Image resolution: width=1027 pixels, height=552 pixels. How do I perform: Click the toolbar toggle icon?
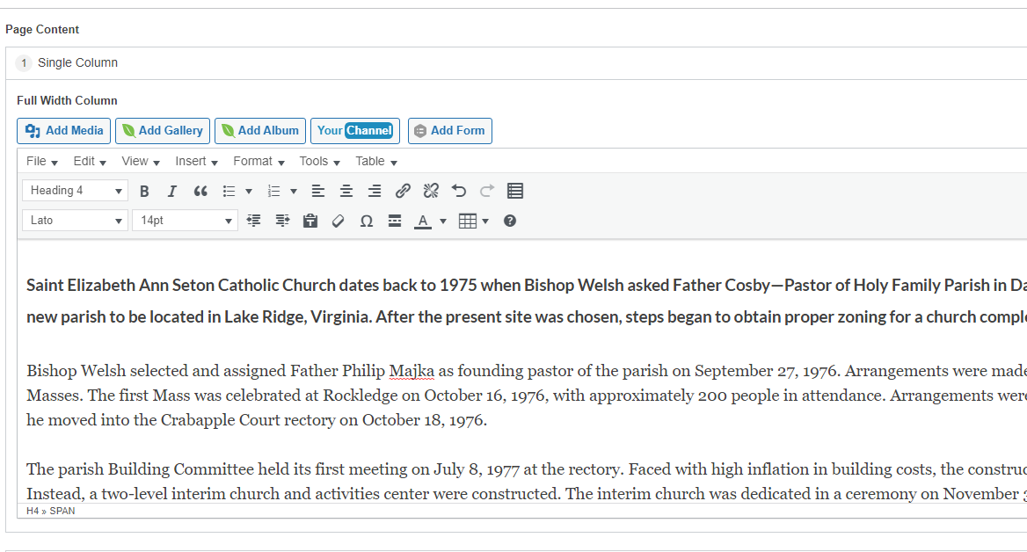tap(515, 192)
